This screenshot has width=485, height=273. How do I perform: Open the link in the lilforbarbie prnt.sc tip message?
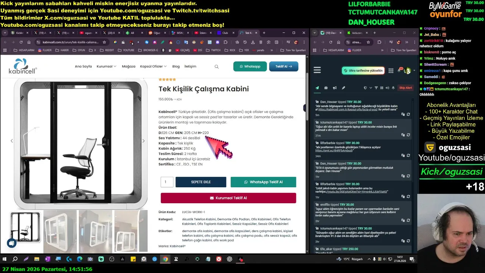point(334,151)
